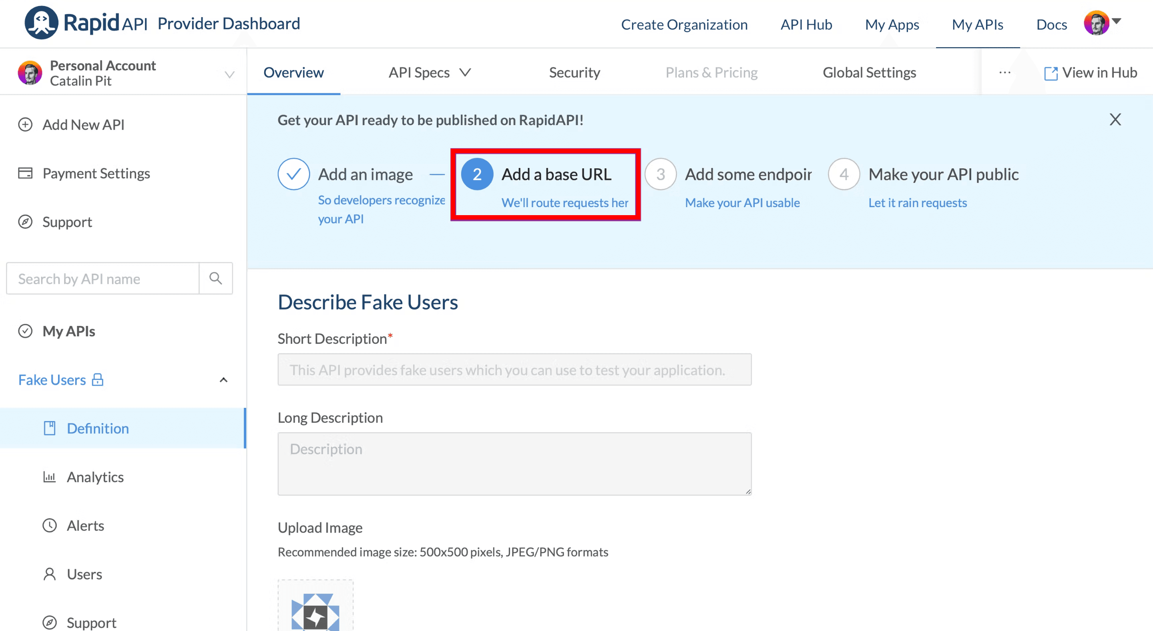The height and width of the screenshot is (631, 1153).
Task: Open the Security tab
Action: 575,72
